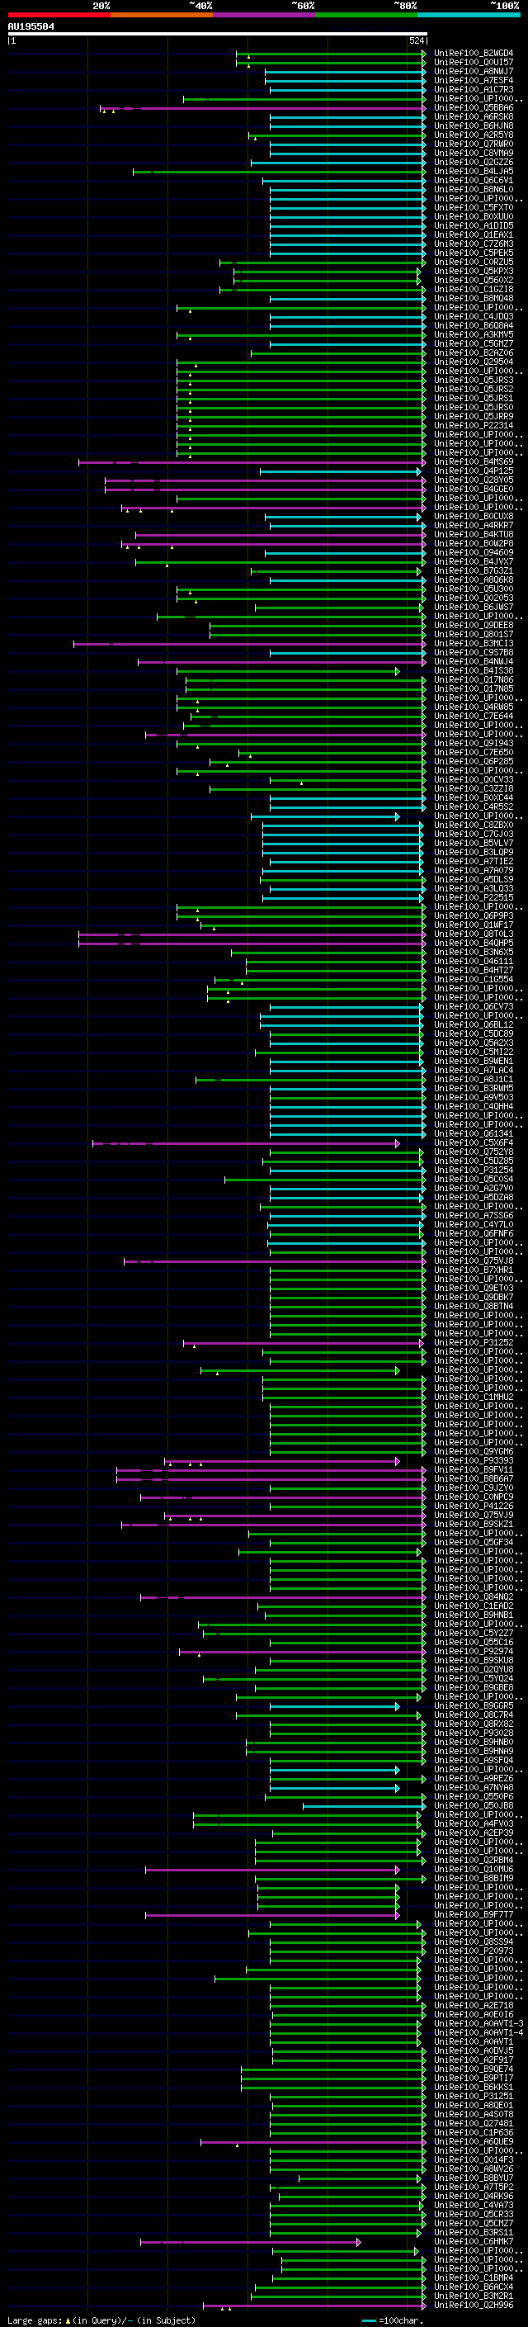Click the UniRef100_A9REZ6 label
This screenshot has width=528, height=2327.
tap(473, 1779)
